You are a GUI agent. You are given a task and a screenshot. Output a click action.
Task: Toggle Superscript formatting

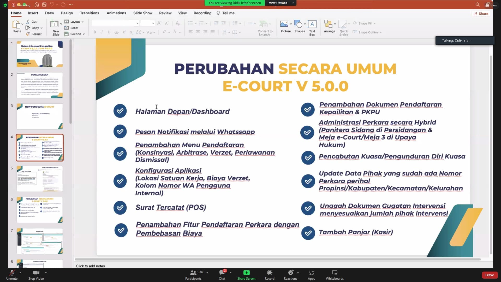pyautogui.click(x=124, y=32)
